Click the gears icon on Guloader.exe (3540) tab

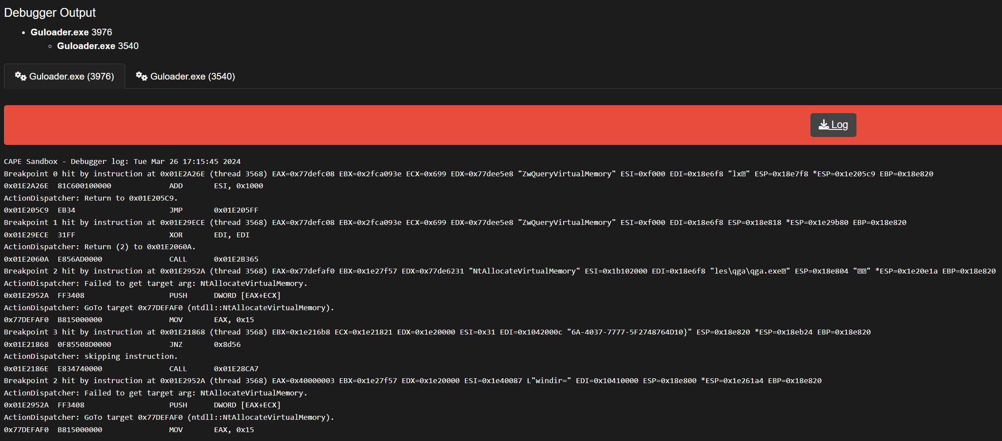click(x=142, y=76)
